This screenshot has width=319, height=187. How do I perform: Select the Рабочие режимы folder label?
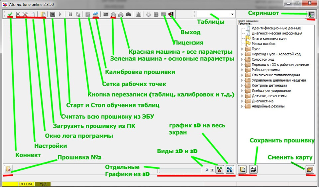266,70
